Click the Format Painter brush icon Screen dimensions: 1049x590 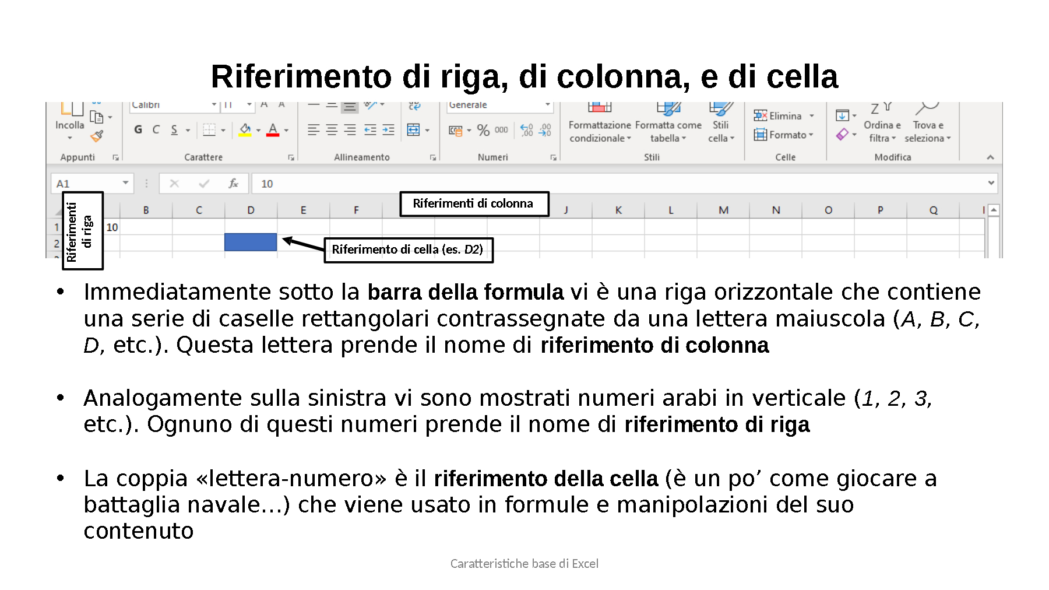(x=97, y=136)
